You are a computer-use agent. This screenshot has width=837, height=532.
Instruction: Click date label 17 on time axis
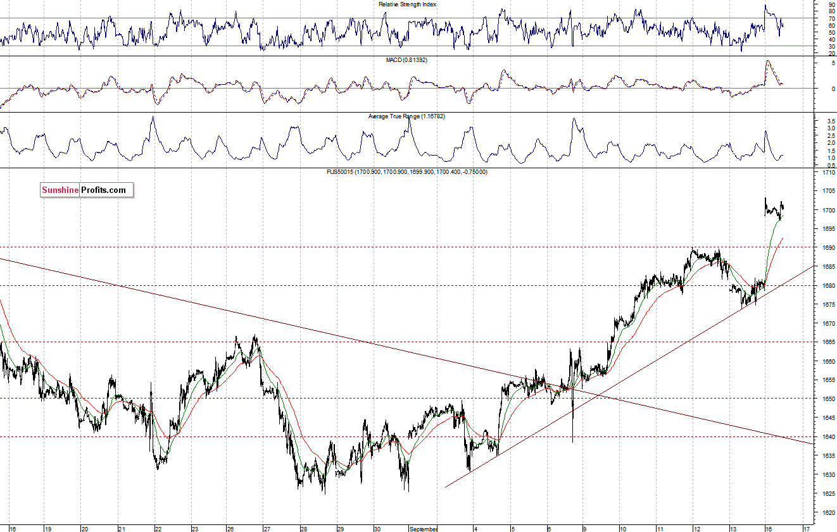point(806,528)
